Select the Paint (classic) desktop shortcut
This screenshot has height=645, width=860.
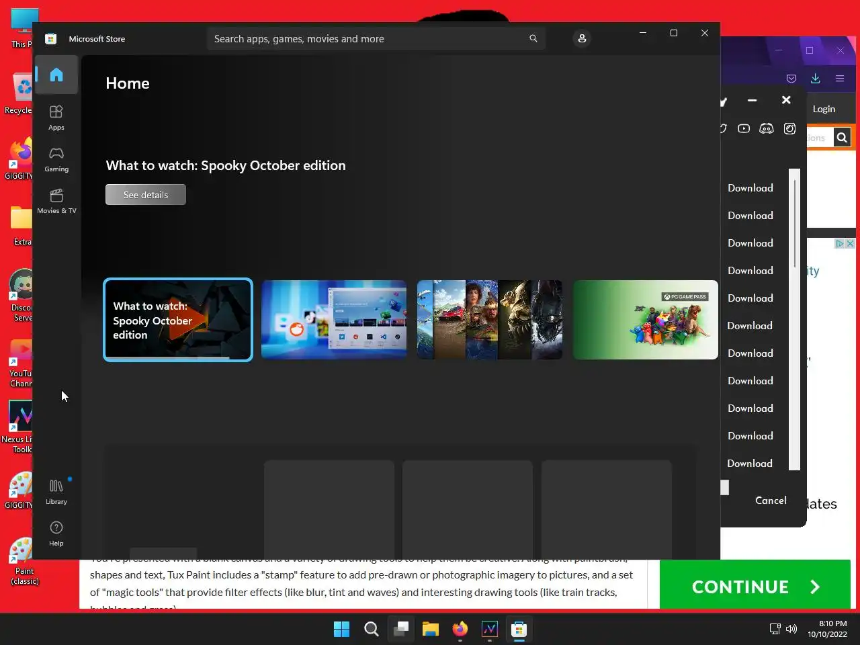point(23,562)
